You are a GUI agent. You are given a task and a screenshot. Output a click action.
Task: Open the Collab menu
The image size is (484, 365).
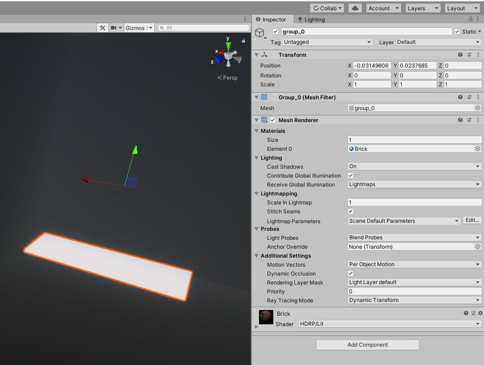[x=327, y=8]
